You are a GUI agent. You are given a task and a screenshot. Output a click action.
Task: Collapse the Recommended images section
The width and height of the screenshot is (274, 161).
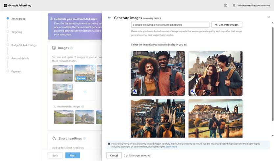[55, 107]
